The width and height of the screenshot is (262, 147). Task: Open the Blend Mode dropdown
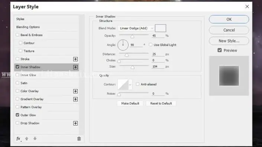136,28
